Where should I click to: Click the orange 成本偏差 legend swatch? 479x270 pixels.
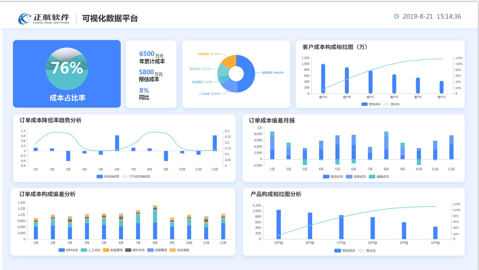click(x=173, y=250)
